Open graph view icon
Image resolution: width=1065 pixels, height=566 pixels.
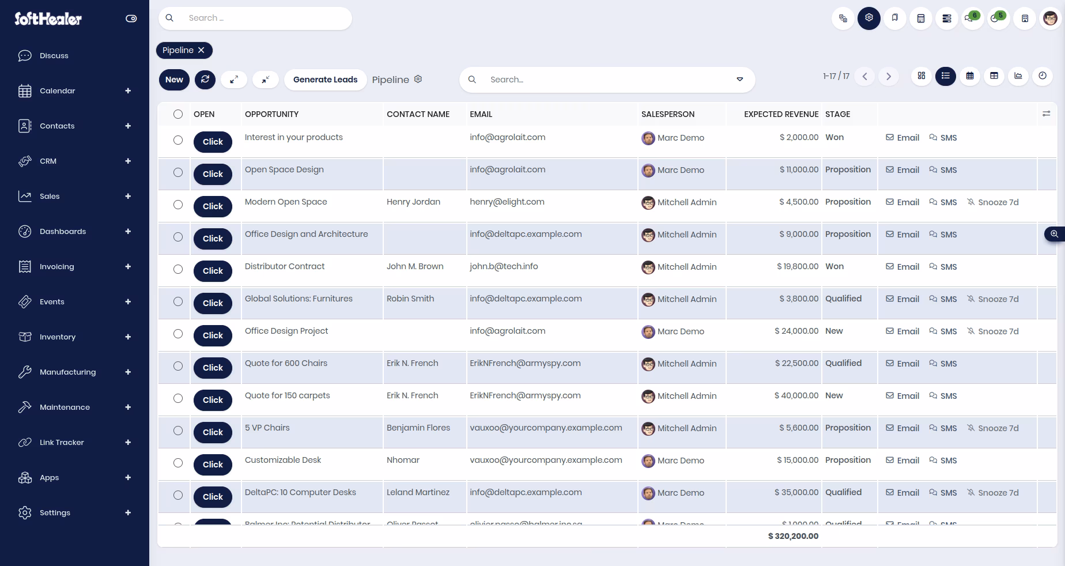1018,76
